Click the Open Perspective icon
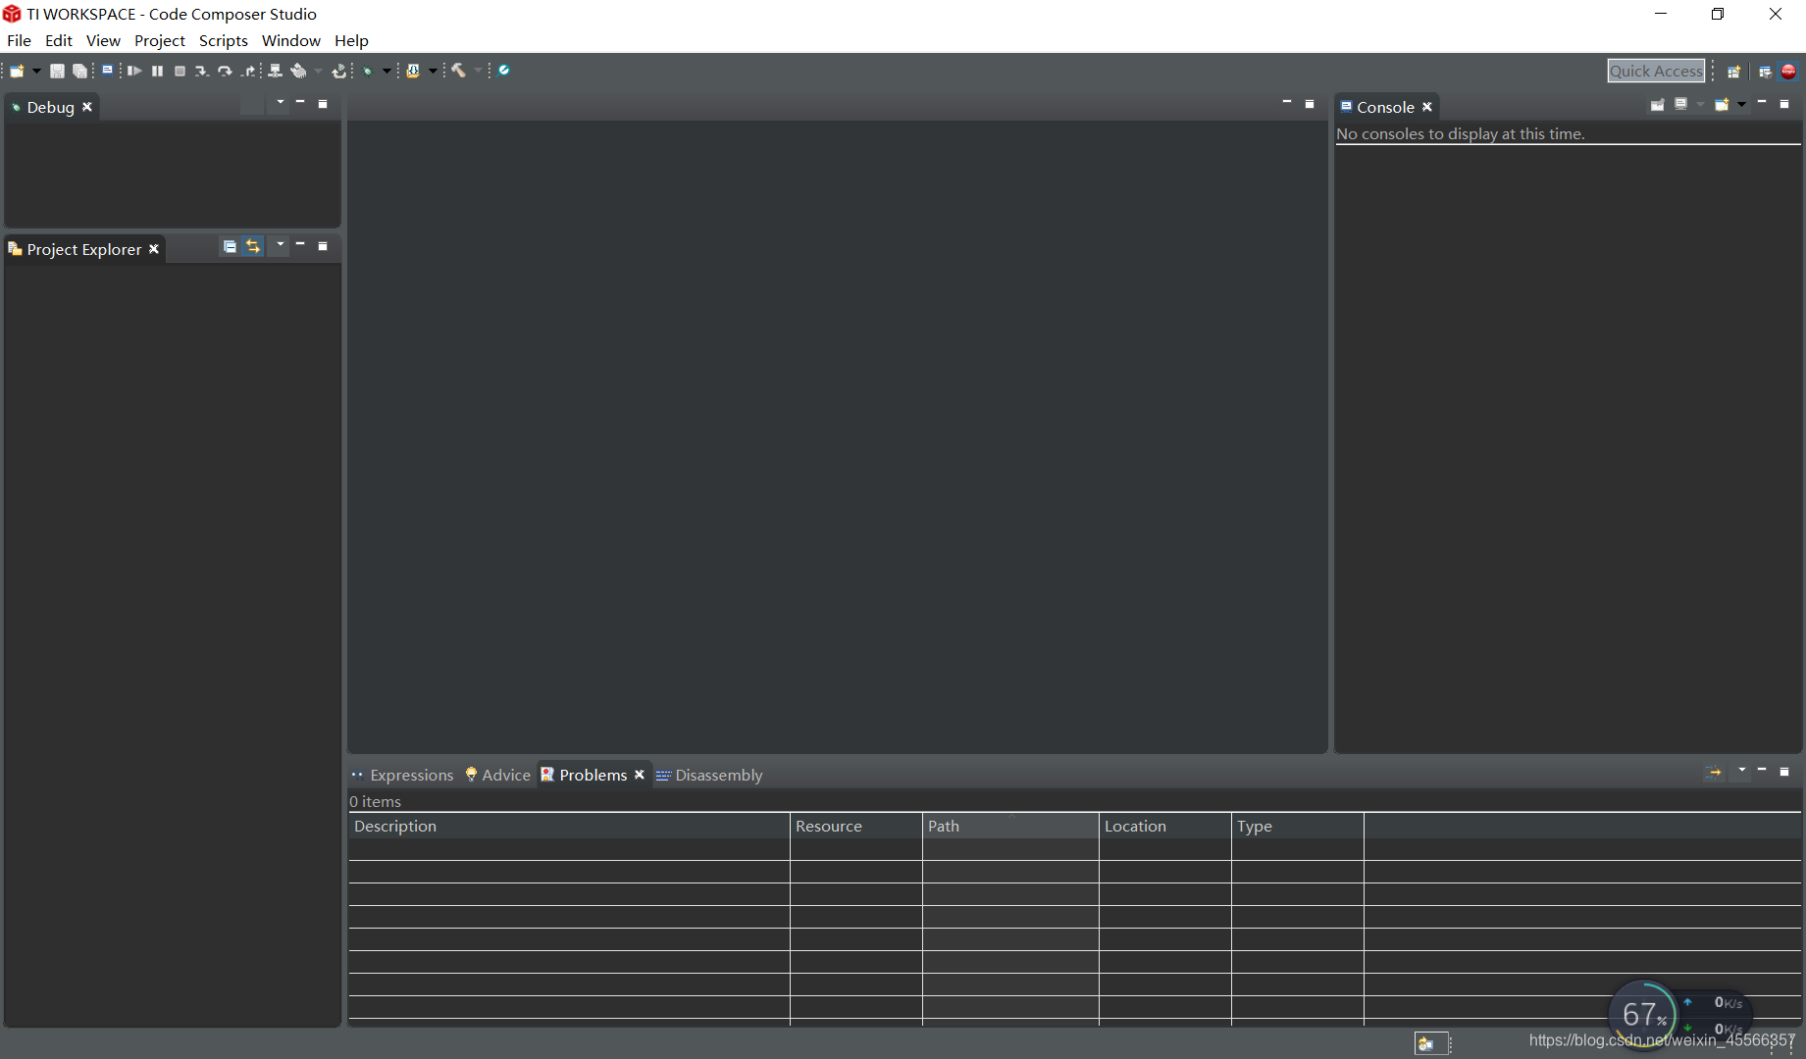Viewport: 1806px width, 1059px height. pyautogui.click(x=1733, y=72)
